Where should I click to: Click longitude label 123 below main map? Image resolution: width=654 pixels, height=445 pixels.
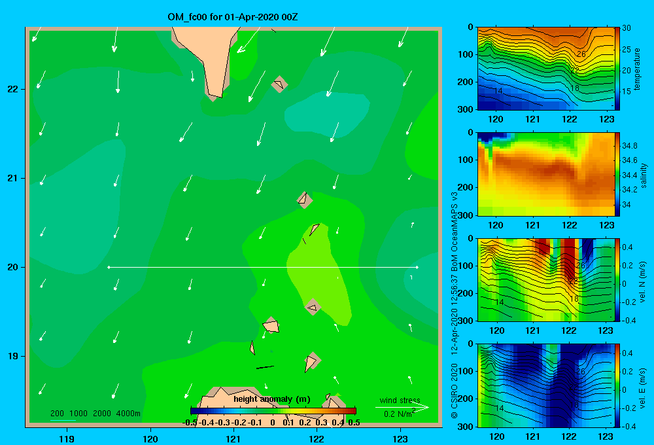point(400,438)
